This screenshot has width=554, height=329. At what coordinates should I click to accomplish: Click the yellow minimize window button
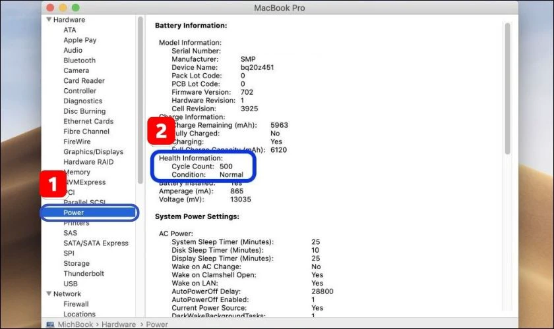pos(63,7)
